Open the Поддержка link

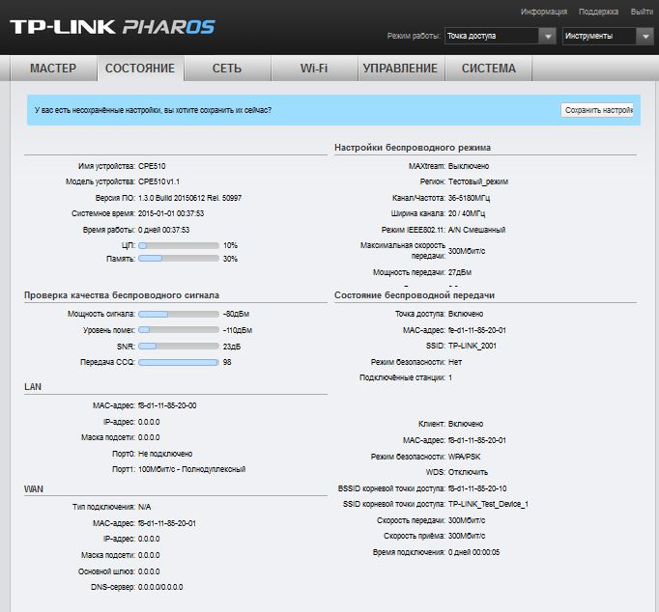tap(598, 12)
